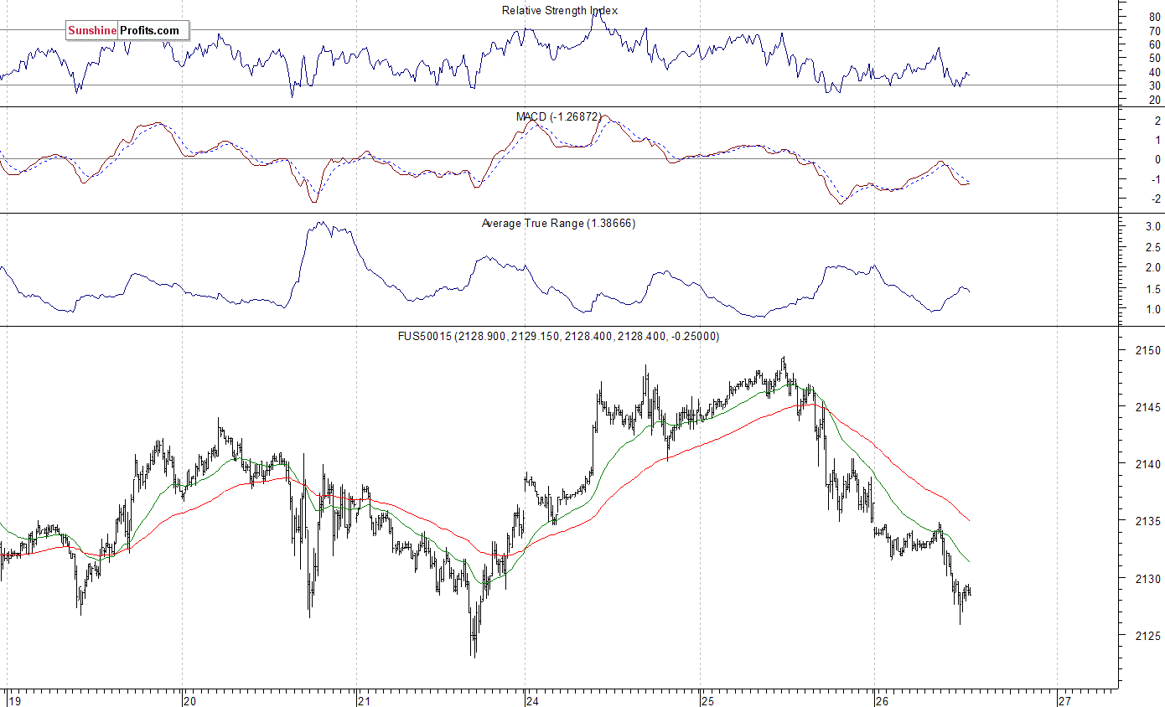Select the ATR axis value 2.5

[1152, 247]
